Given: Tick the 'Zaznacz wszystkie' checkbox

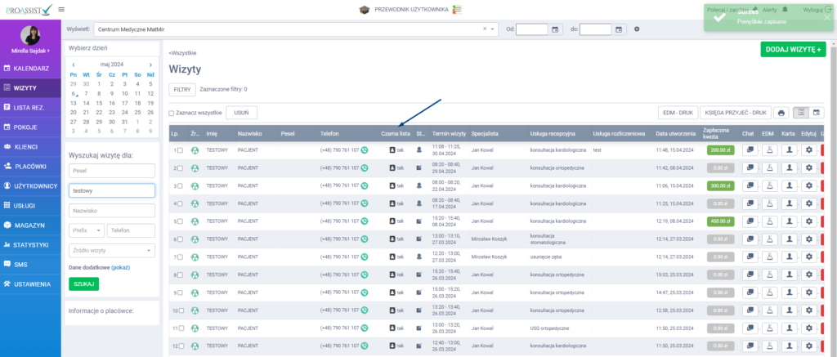Looking at the screenshot, I should pyautogui.click(x=172, y=114).
